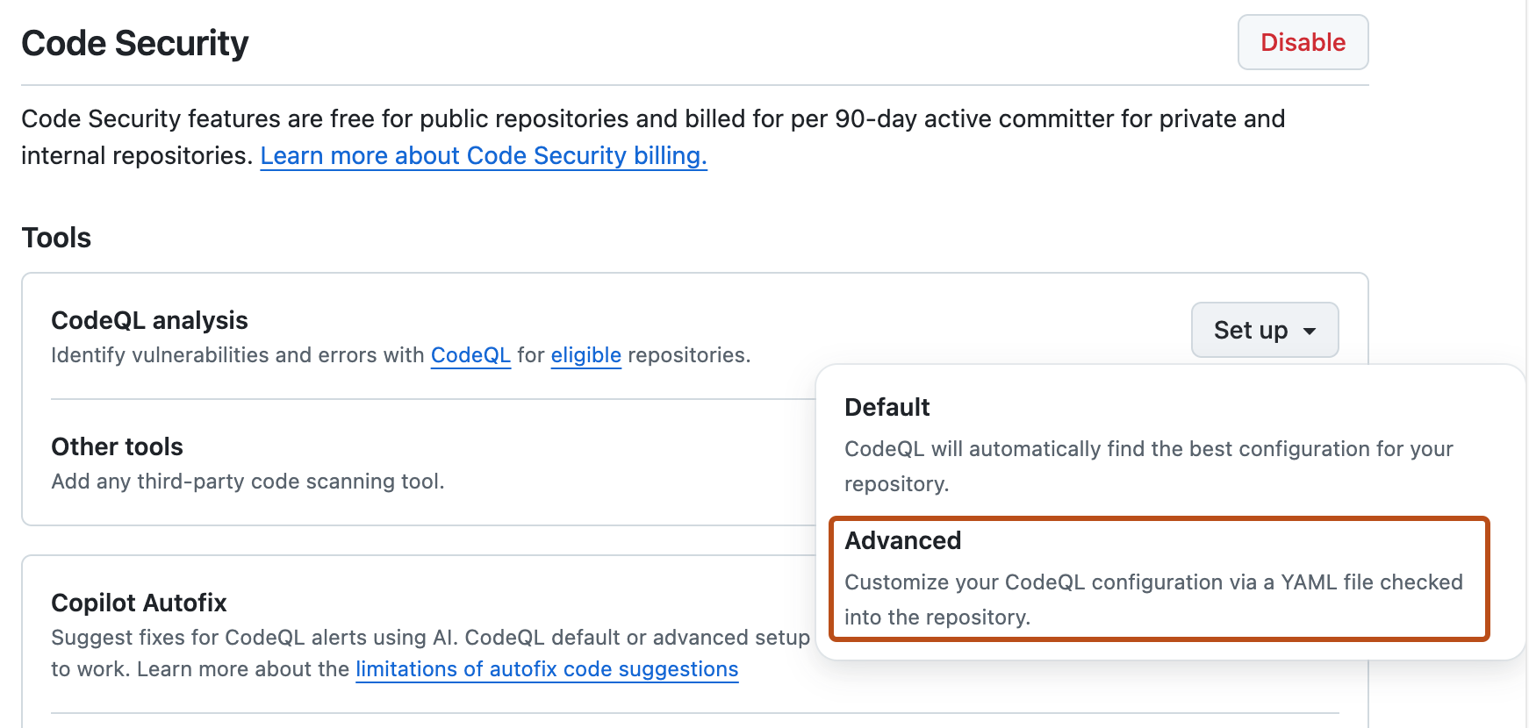This screenshot has height=728, width=1529.
Task: Click the Set up button label text
Action: 1251,330
